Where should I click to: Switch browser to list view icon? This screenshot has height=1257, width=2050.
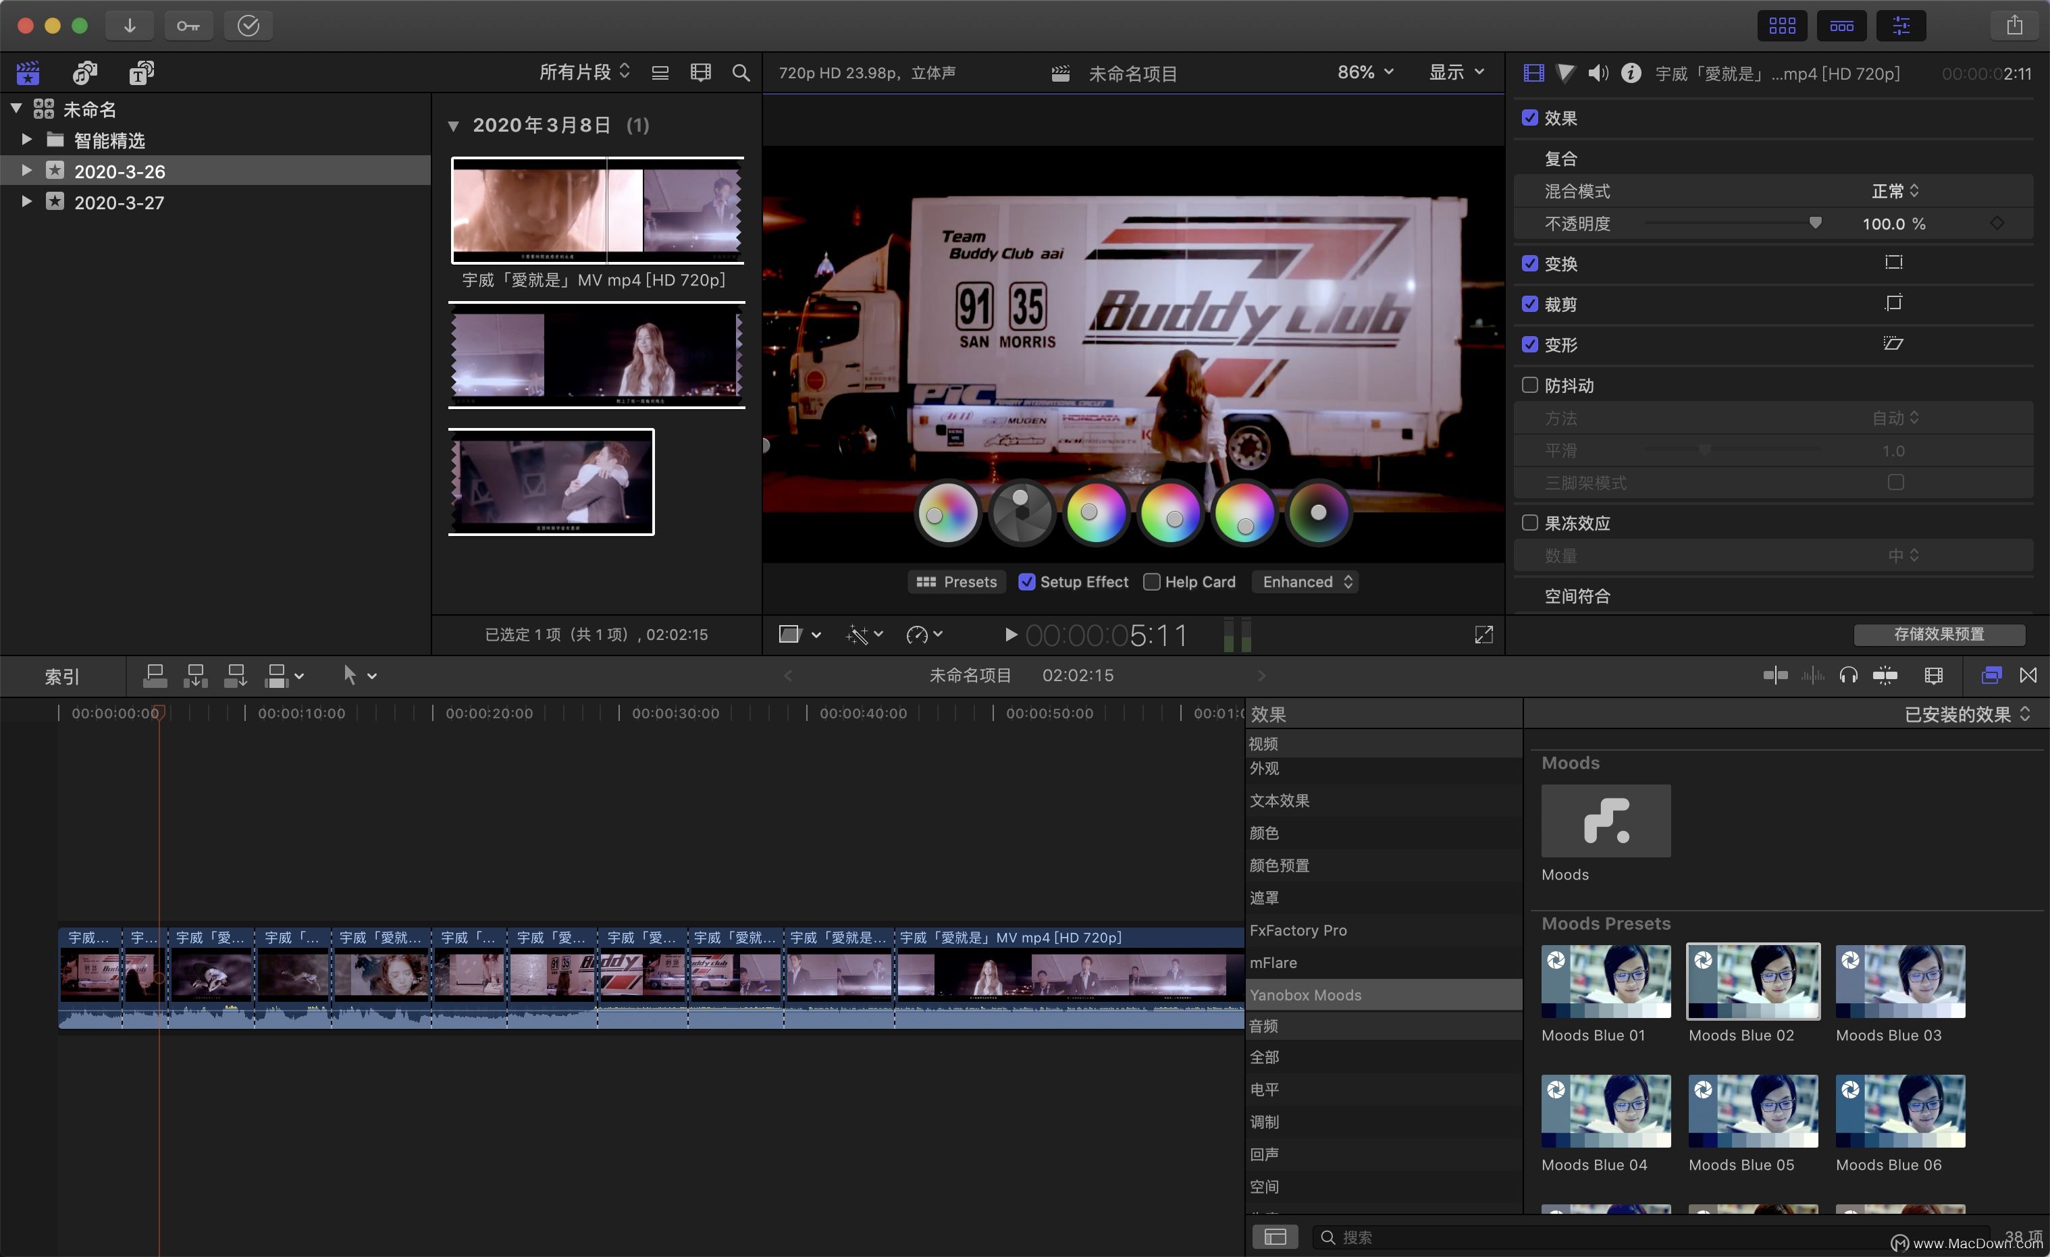click(660, 73)
